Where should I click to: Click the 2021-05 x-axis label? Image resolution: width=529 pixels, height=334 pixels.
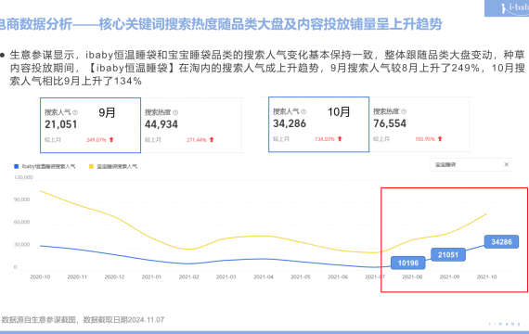[x=301, y=277]
